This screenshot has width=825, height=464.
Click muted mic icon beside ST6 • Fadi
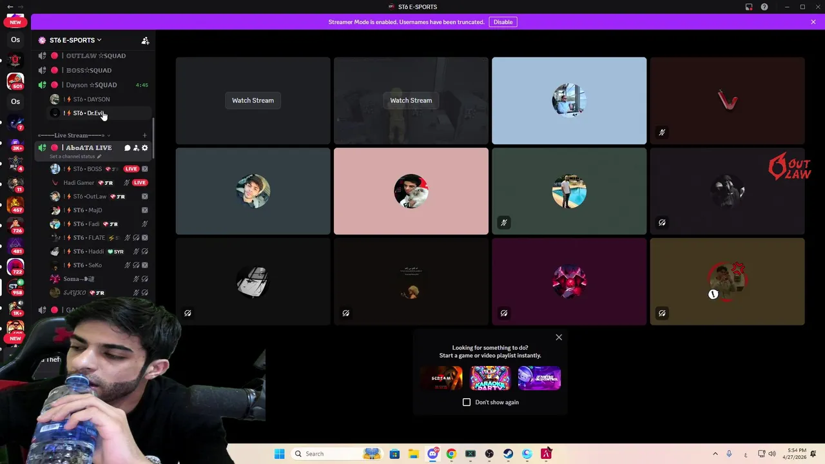tap(145, 224)
